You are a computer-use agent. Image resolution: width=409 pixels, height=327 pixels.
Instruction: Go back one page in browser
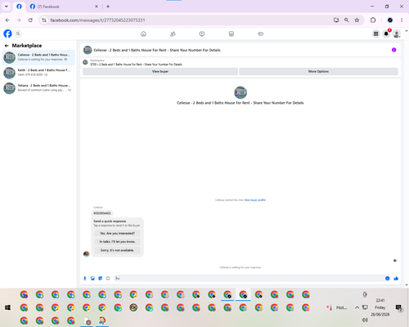[x=7, y=20]
